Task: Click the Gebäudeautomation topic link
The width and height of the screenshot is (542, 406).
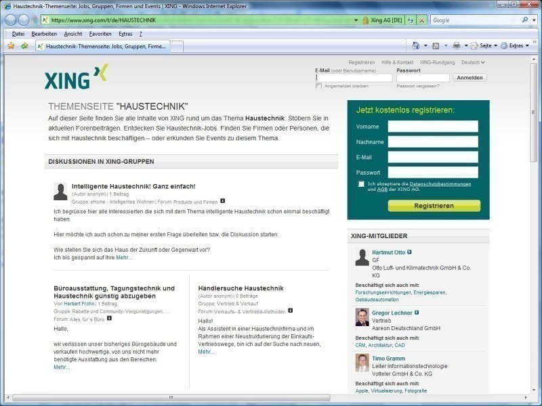Action: [377, 300]
